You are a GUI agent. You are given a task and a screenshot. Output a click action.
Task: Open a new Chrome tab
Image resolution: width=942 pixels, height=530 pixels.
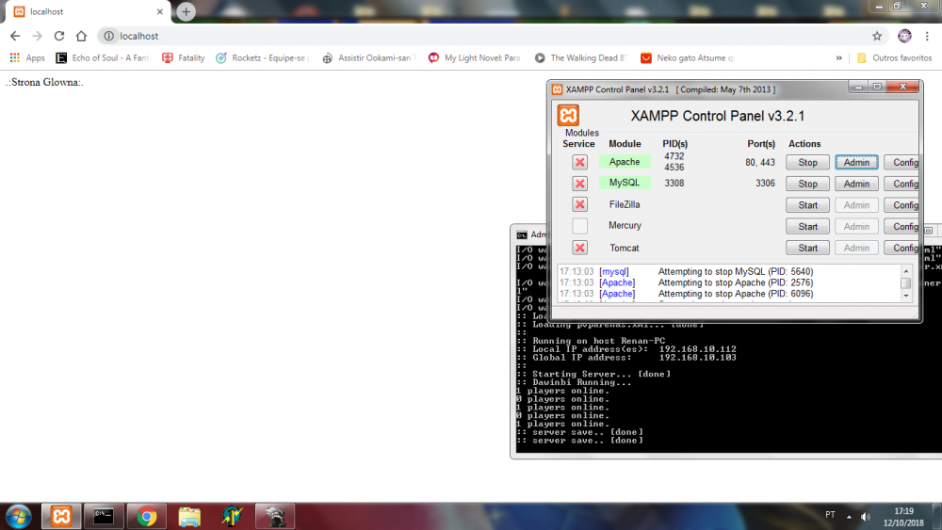tap(186, 11)
